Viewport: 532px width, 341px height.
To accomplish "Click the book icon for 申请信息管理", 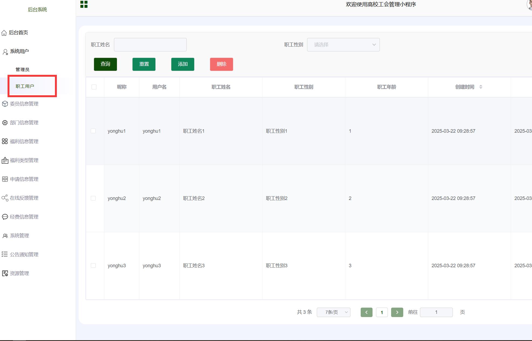I will click(x=5, y=179).
